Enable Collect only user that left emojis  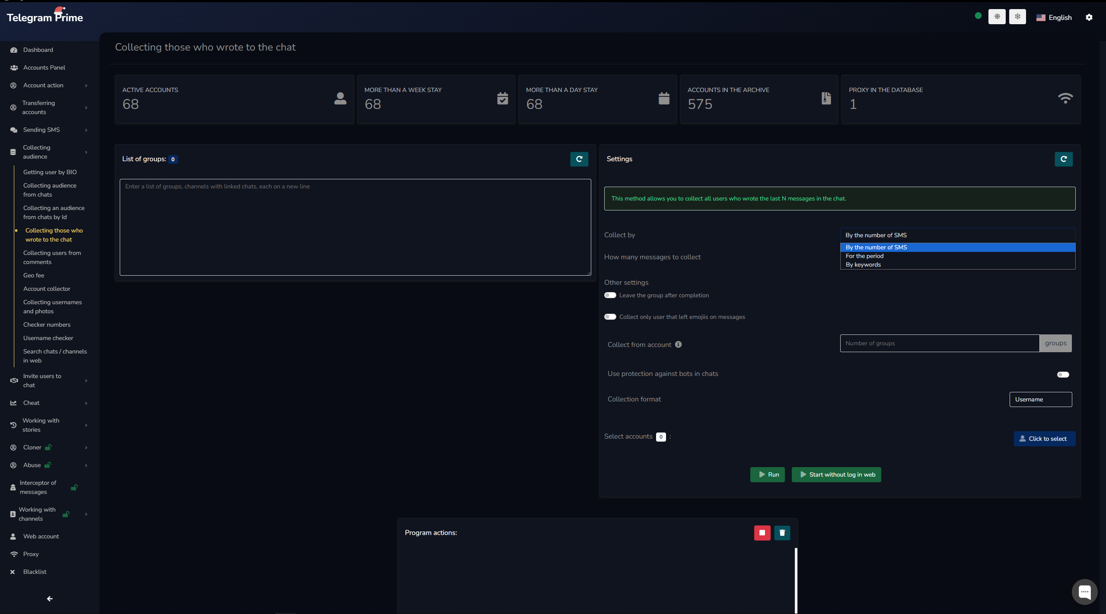[x=610, y=317]
